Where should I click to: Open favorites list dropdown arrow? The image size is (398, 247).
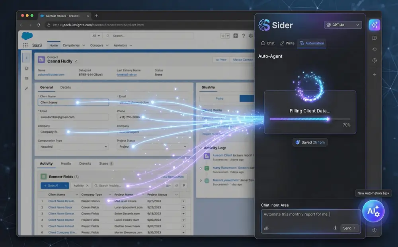pyautogui.click(x=228, y=36)
